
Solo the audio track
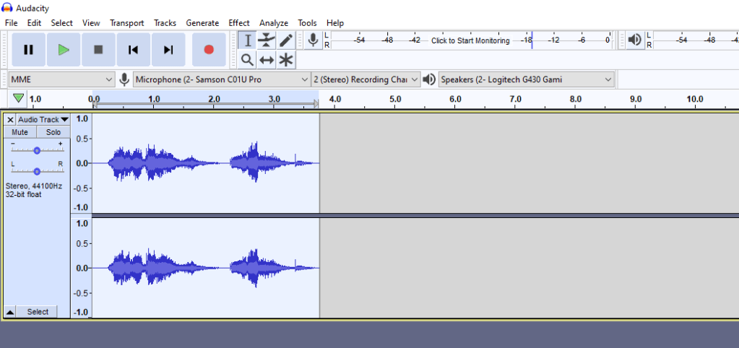pyautogui.click(x=53, y=132)
